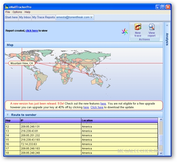The image size is (177, 162).
Task: Follow 'Click here' to download the update
Action: tap(97, 107)
